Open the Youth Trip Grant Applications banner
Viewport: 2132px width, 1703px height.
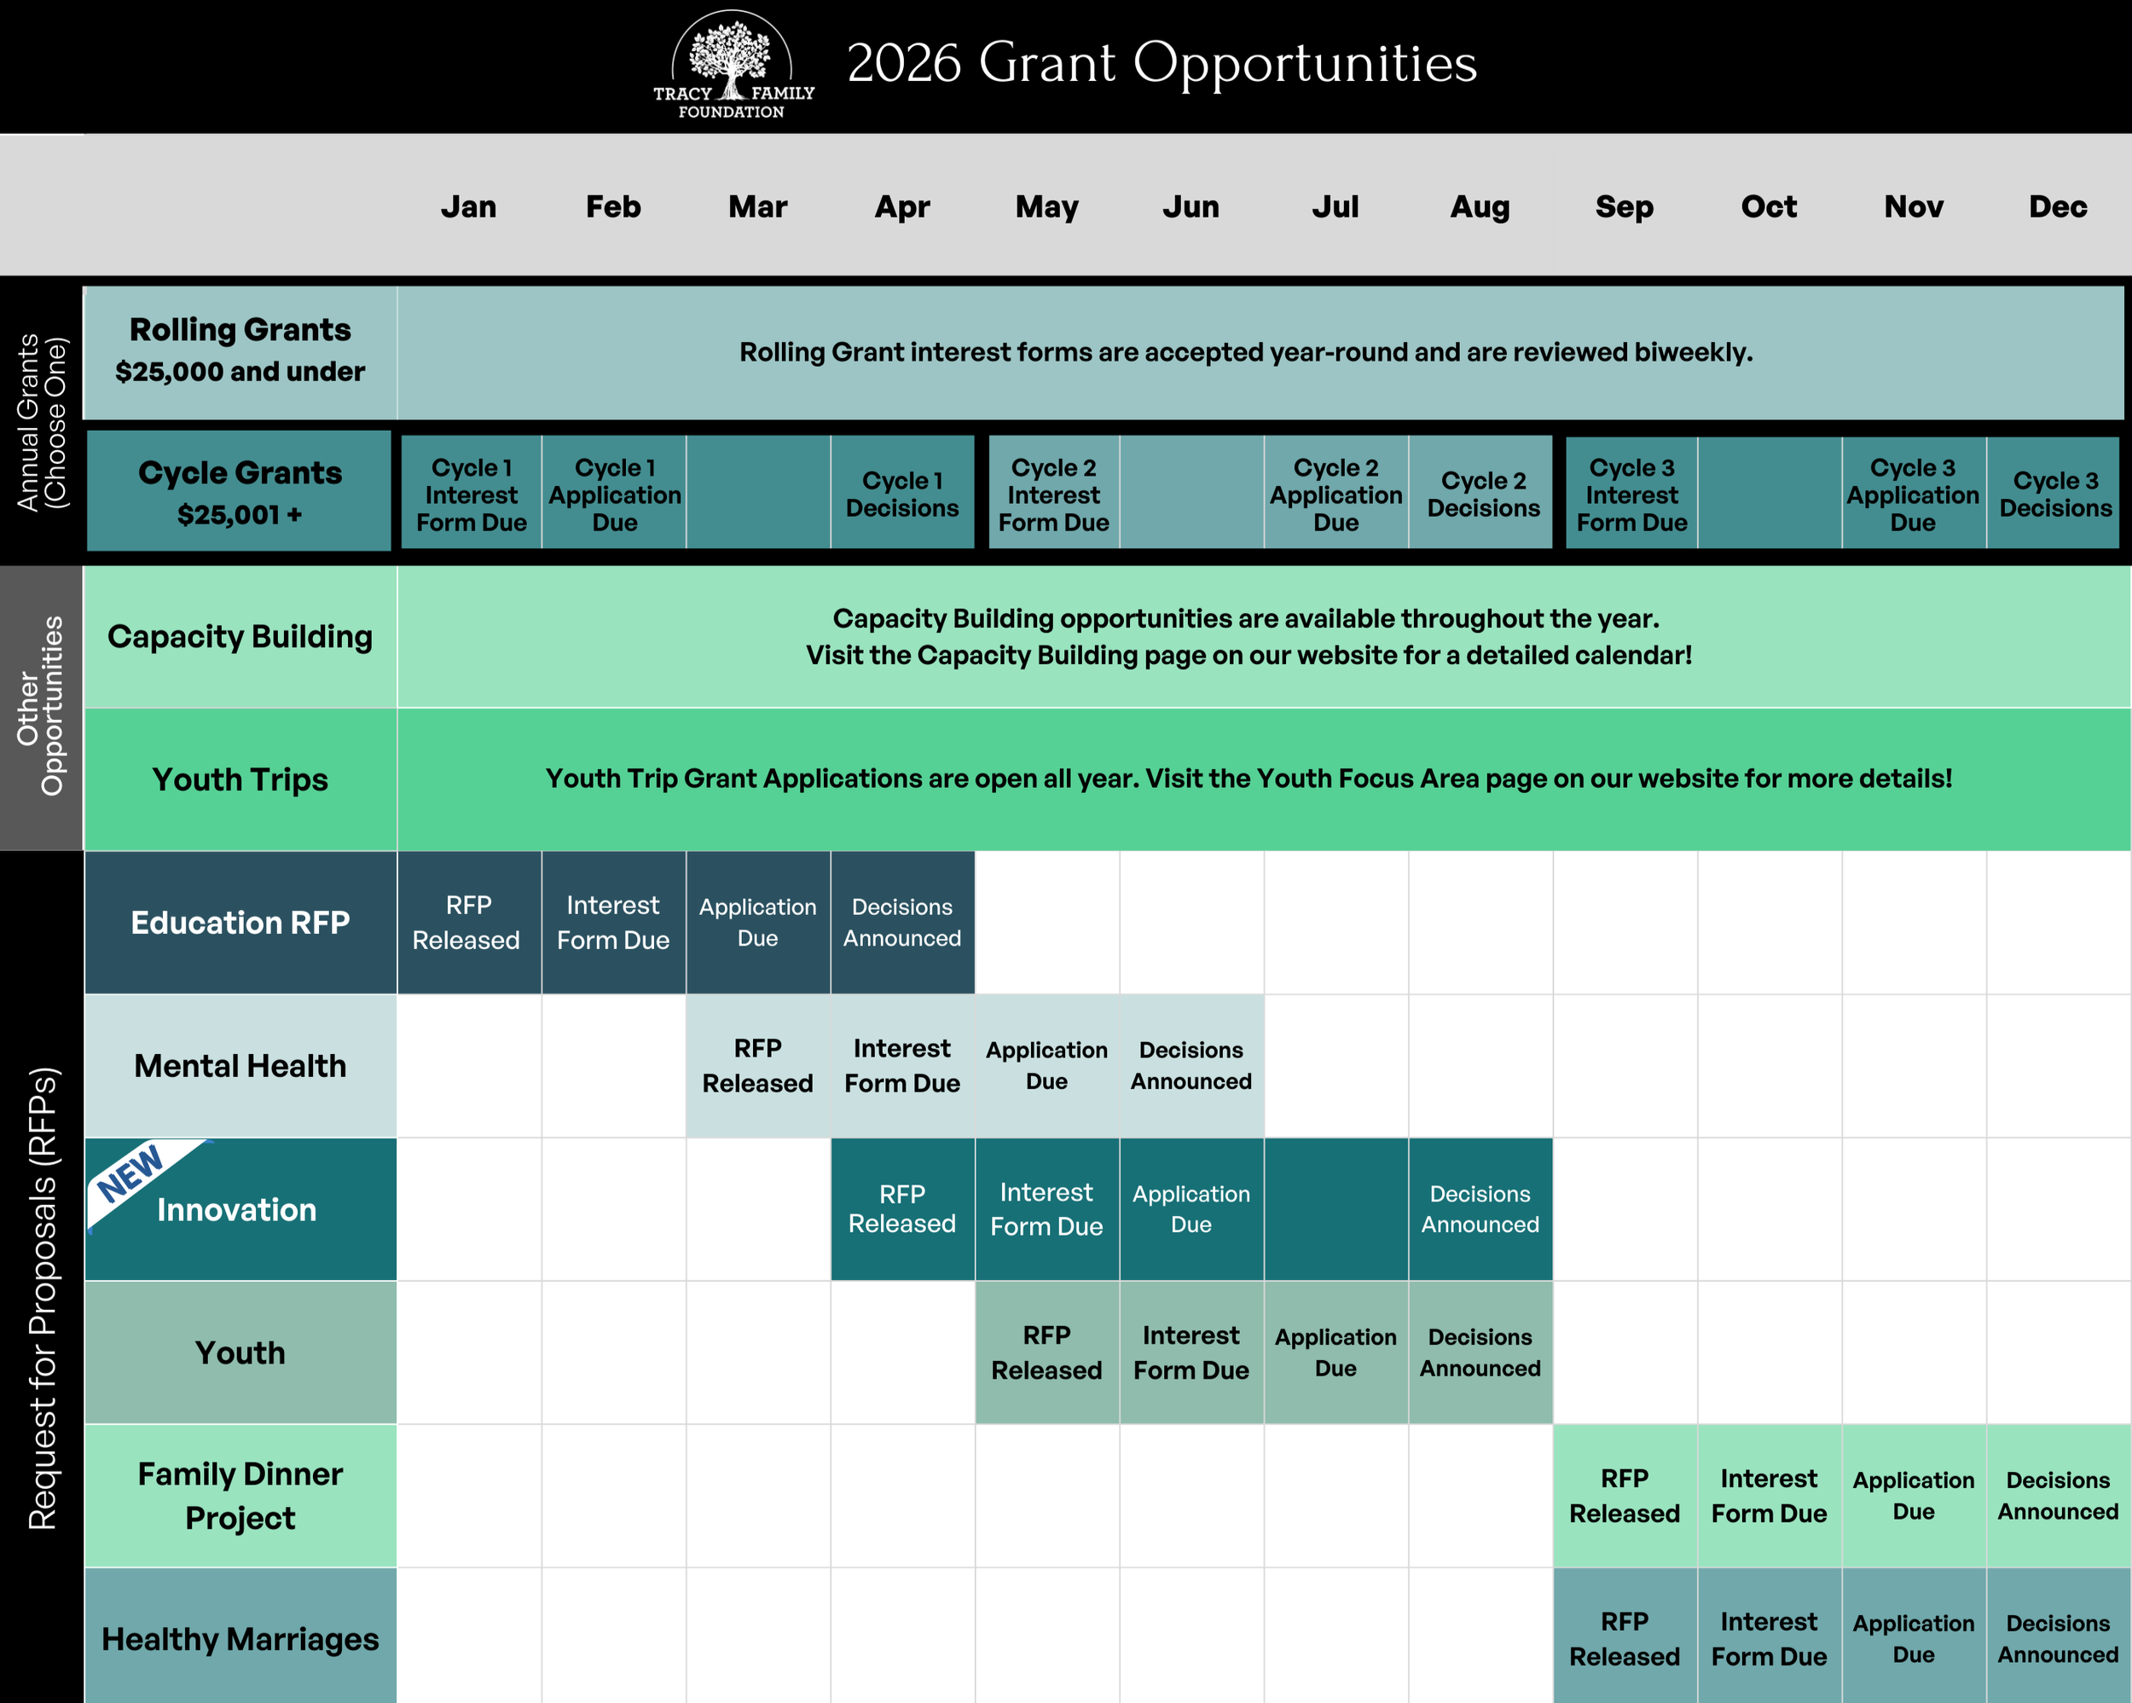pos(1248,779)
